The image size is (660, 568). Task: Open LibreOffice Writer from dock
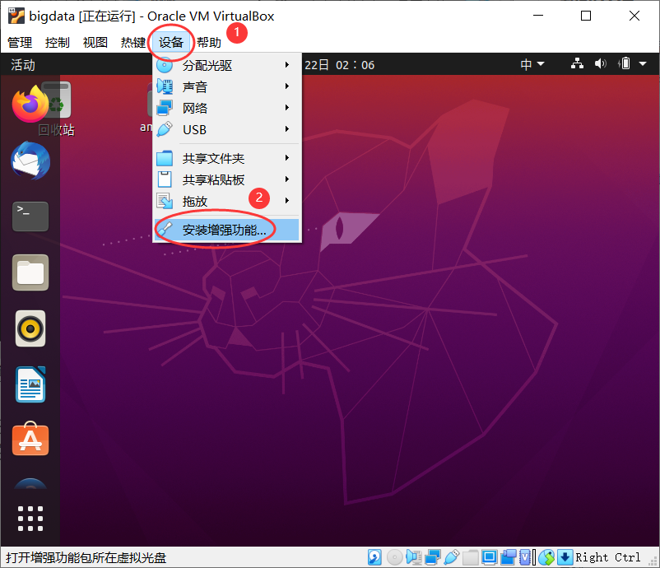(x=30, y=384)
